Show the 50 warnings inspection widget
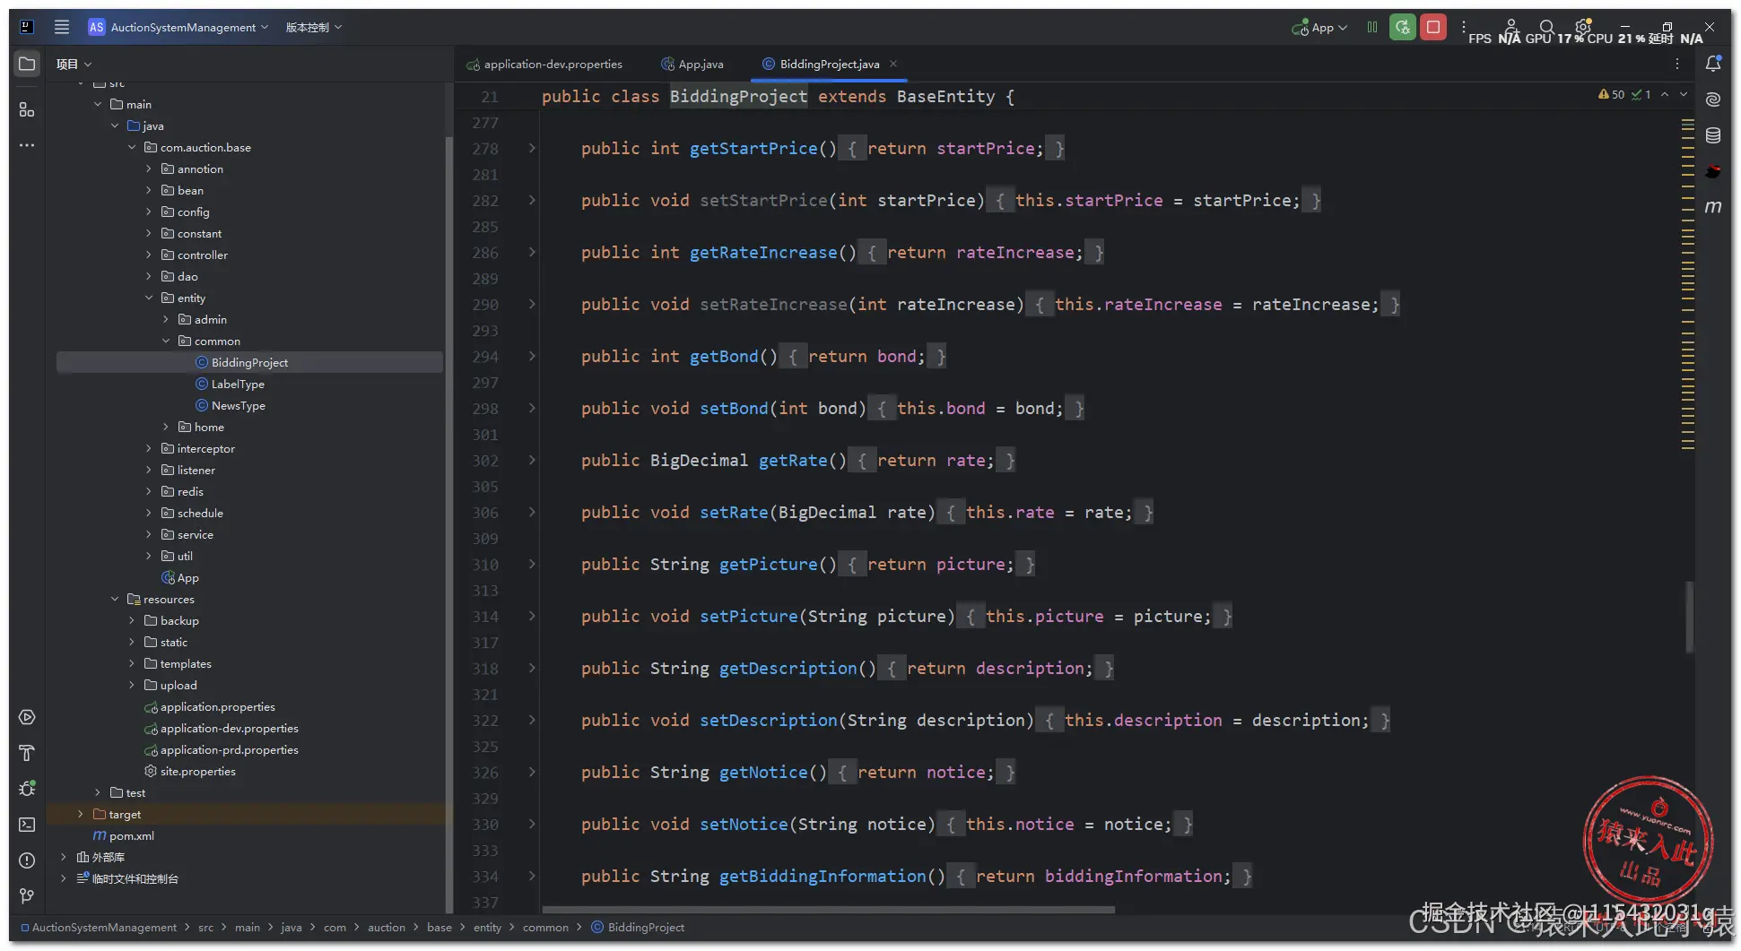 tap(1612, 94)
